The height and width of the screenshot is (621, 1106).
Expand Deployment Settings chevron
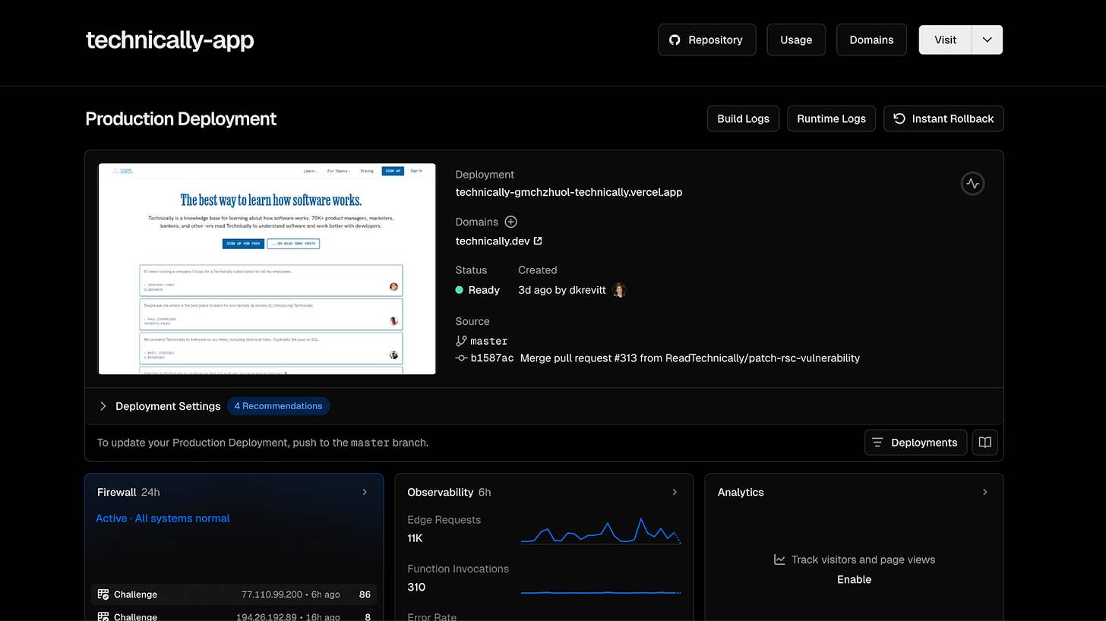tap(103, 406)
